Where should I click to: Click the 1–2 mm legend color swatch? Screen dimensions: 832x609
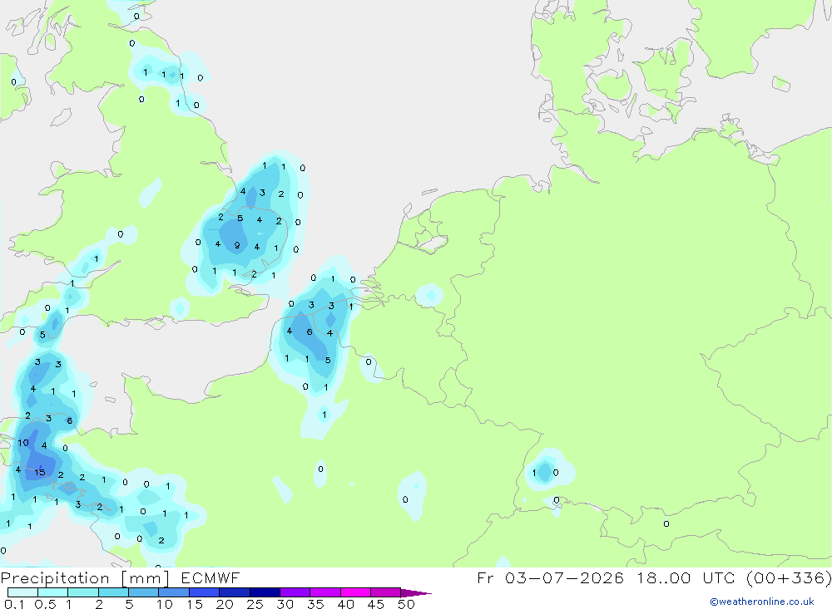83,592
